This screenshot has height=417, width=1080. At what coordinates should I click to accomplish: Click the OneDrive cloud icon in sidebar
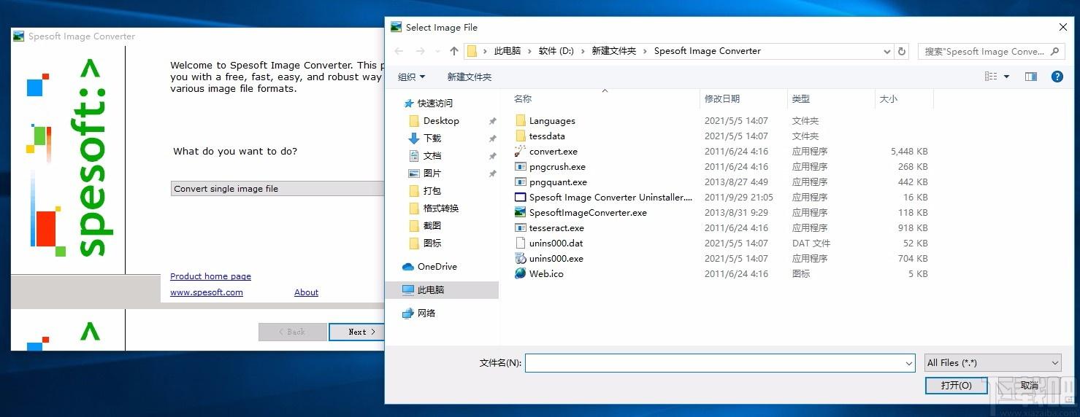[408, 267]
